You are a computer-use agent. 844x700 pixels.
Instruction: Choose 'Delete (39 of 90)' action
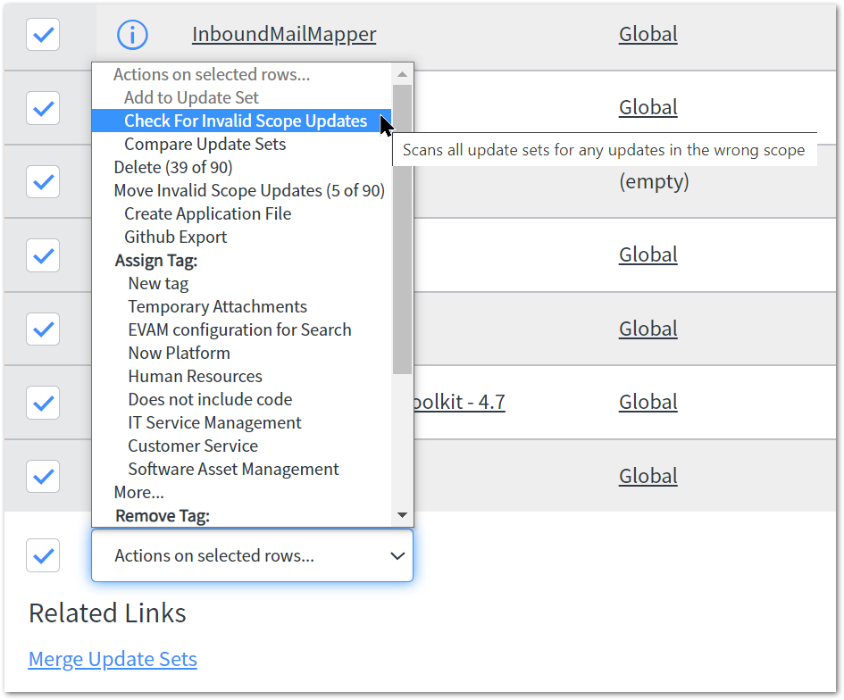[x=173, y=167]
